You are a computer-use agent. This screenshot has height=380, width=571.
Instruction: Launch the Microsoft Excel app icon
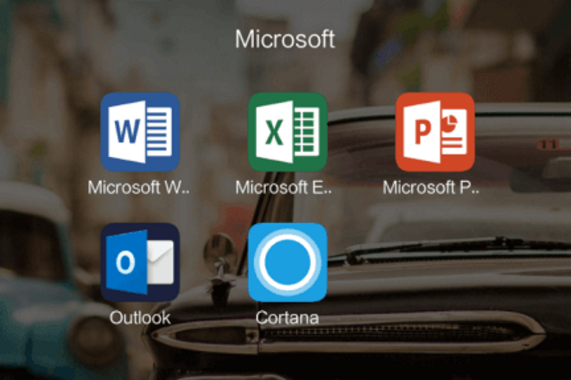tap(288, 132)
